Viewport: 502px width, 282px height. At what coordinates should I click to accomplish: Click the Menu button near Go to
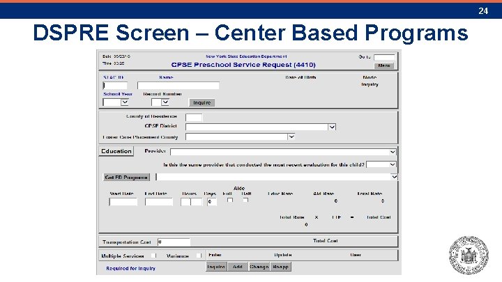click(x=384, y=65)
